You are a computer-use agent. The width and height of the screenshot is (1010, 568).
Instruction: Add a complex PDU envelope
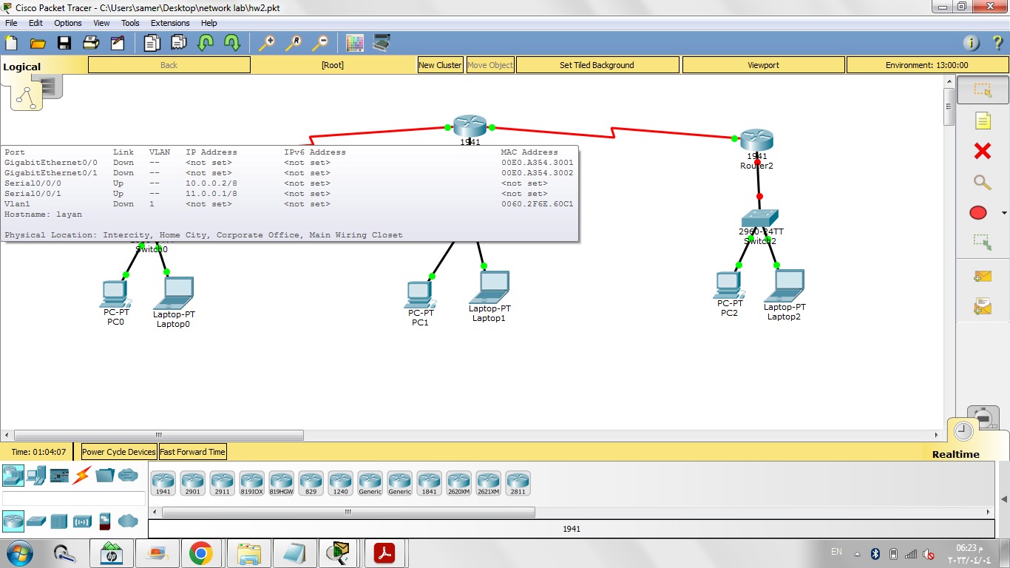click(x=983, y=305)
